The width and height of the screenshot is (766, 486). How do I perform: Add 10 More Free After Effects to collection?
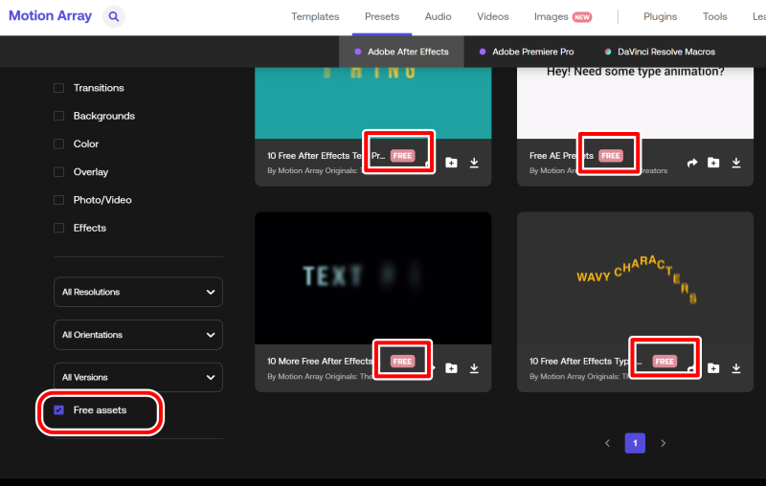(451, 368)
